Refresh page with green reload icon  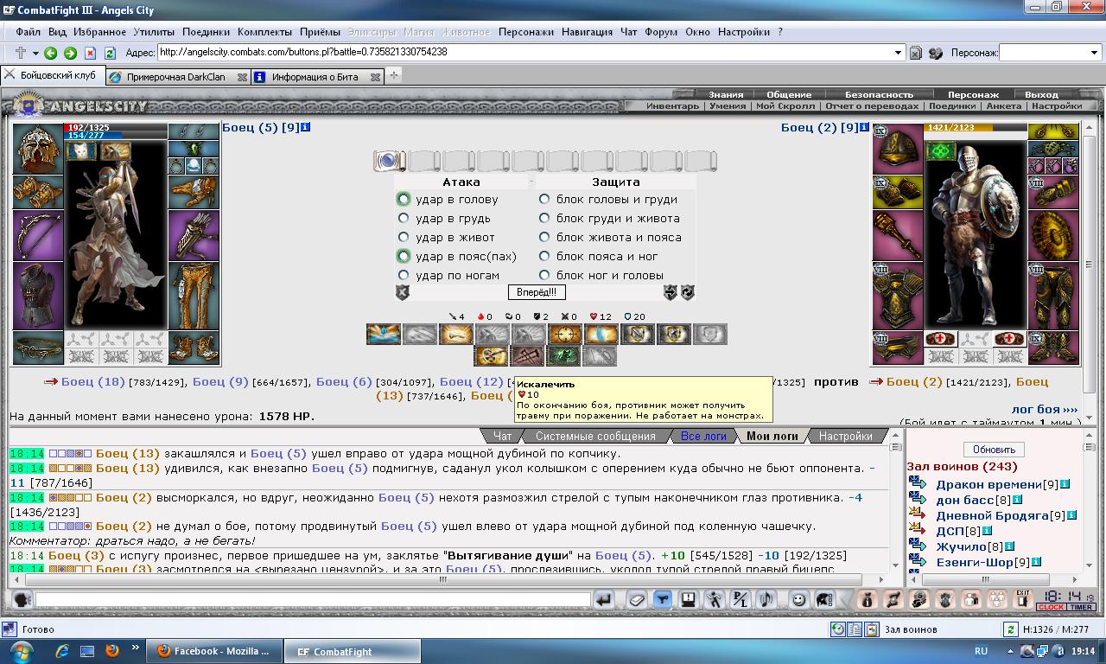pos(110,53)
